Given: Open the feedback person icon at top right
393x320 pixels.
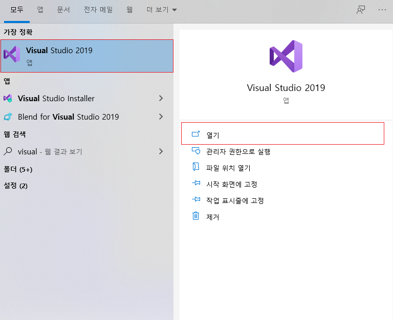Looking at the screenshot, I should (361, 10).
